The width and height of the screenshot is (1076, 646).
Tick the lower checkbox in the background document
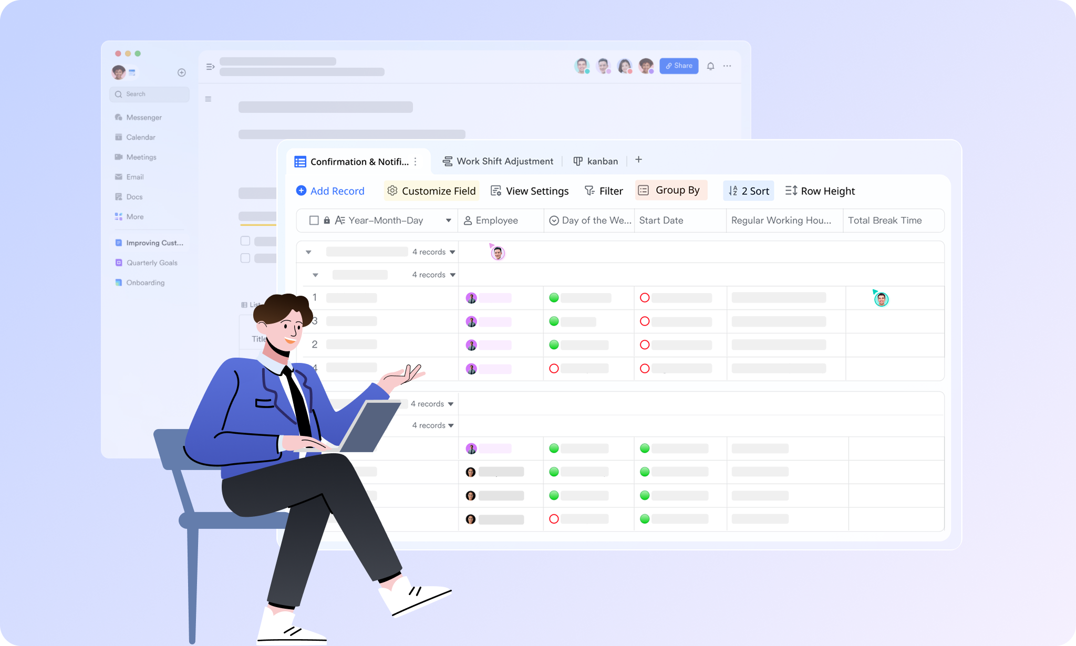(245, 258)
